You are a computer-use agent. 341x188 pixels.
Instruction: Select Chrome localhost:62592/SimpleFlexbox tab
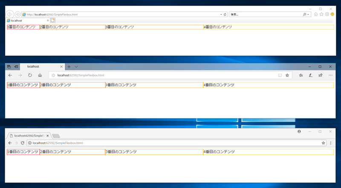coord(29,135)
